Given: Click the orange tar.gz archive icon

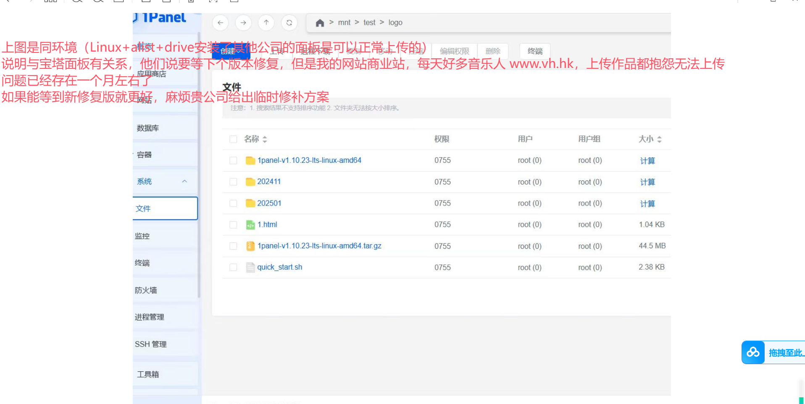Looking at the screenshot, I should pos(250,246).
